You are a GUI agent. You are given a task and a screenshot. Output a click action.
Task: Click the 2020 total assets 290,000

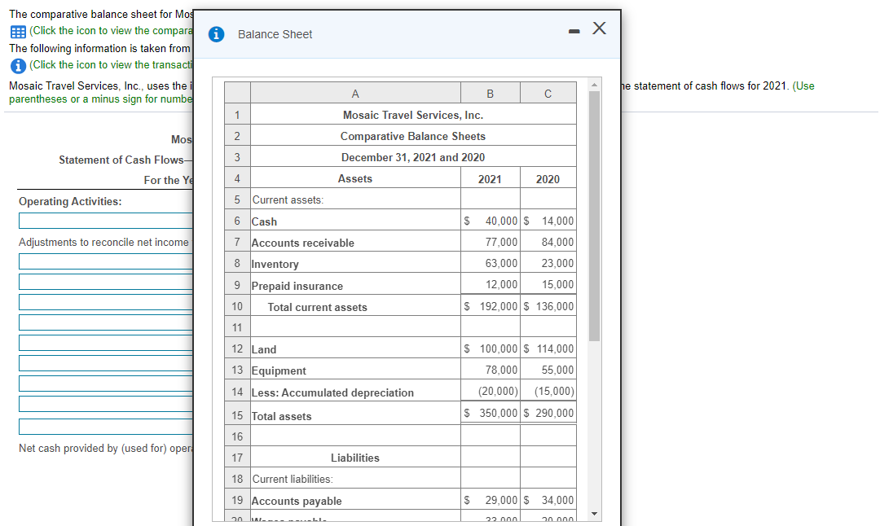[x=555, y=414]
